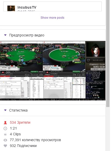
Task: Open the IncubusTV post author name
Action: [x=27, y=7]
